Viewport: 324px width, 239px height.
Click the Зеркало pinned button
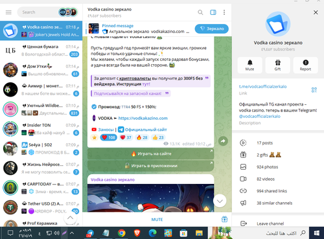click(x=212, y=28)
